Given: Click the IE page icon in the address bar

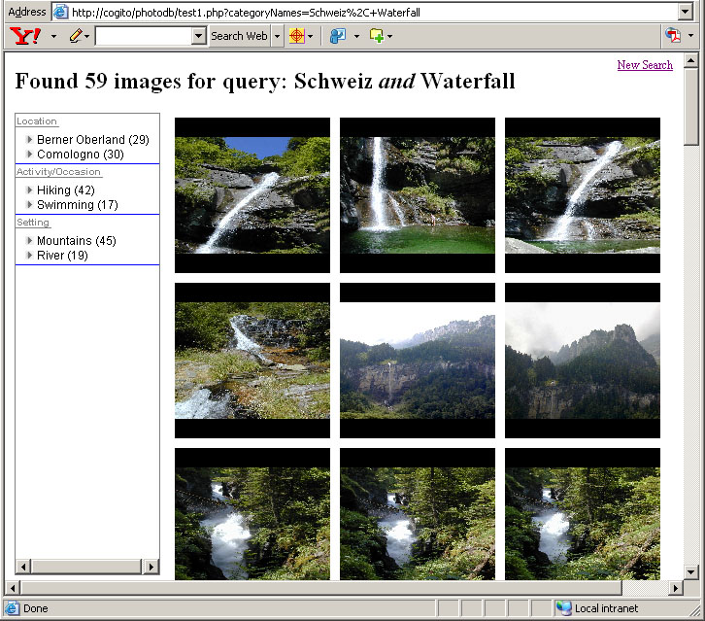Looking at the screenshot, I should click(61, 12).
